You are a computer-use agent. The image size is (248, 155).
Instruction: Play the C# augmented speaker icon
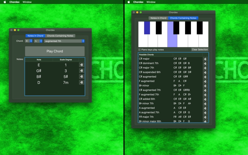[205, 77]
